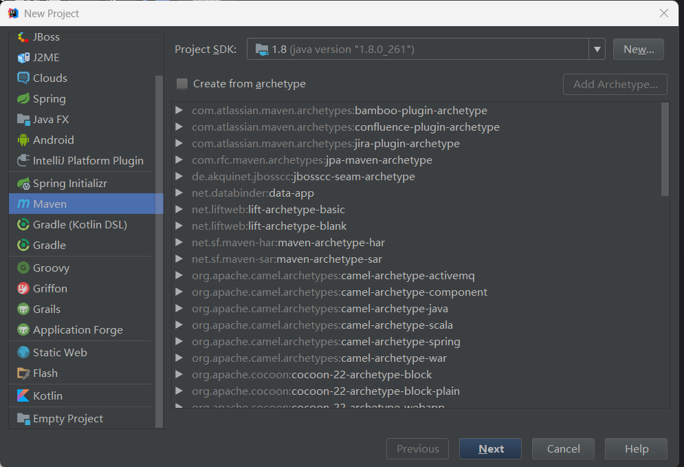Click the Empty Project folder icon
Viewport: 684px width, 467px height.
pyautogui.click(x=23, y=419)
